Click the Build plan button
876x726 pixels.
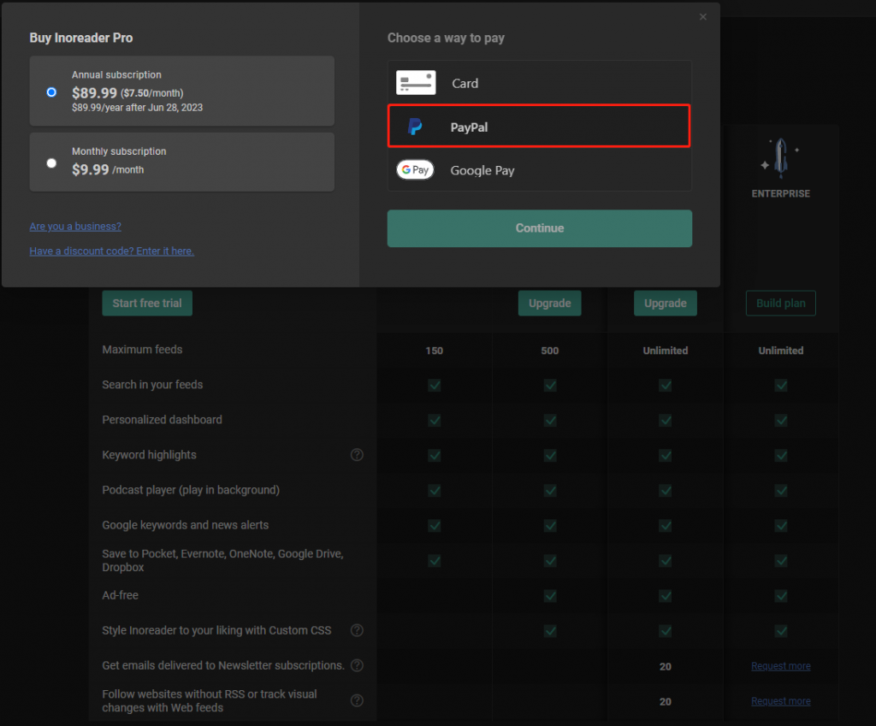(780, 304)
